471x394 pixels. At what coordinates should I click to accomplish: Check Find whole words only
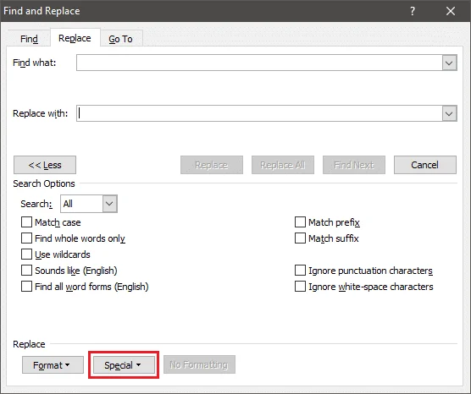[26, 238]
